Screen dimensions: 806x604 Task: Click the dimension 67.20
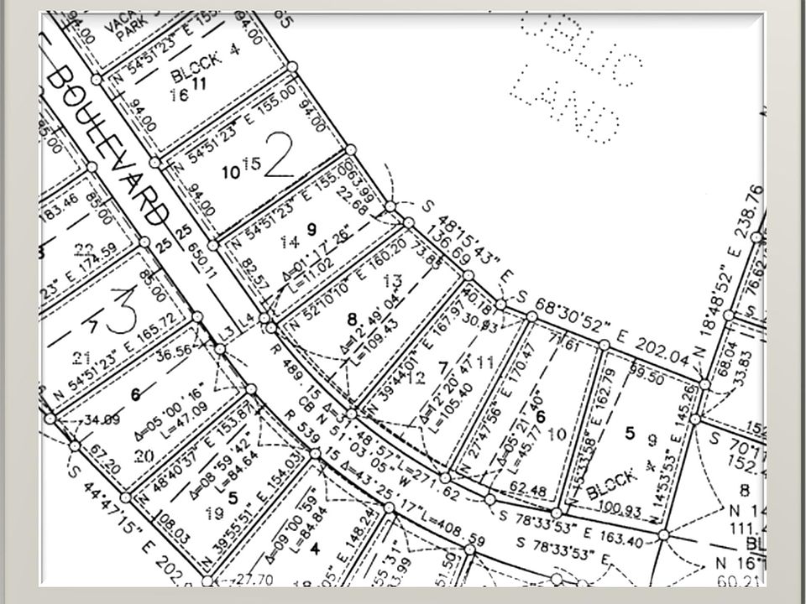(x=105, y=459)
